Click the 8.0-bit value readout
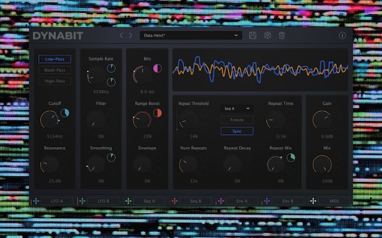The image size is (382, 238). pos(148,92)
